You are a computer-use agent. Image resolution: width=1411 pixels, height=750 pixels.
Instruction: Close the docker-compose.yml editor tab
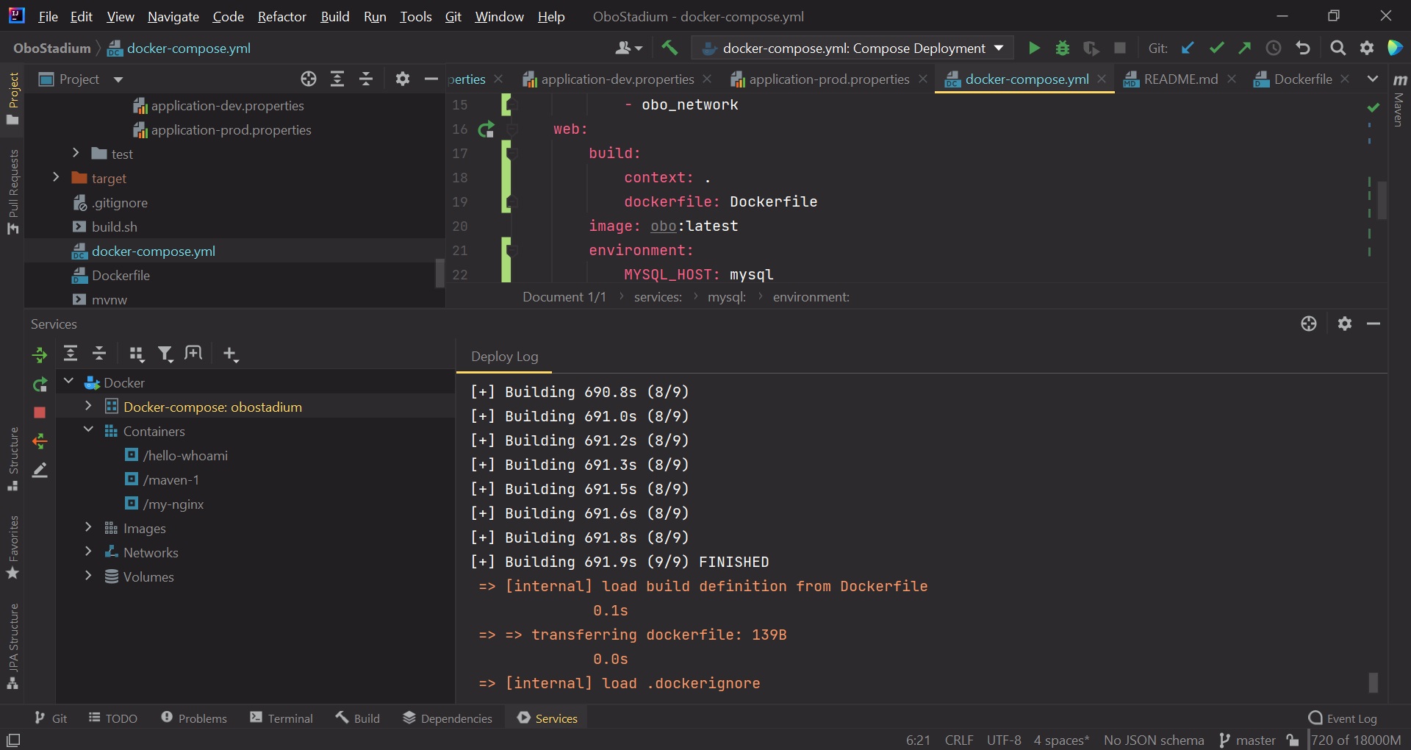[x=1102, y=79]
